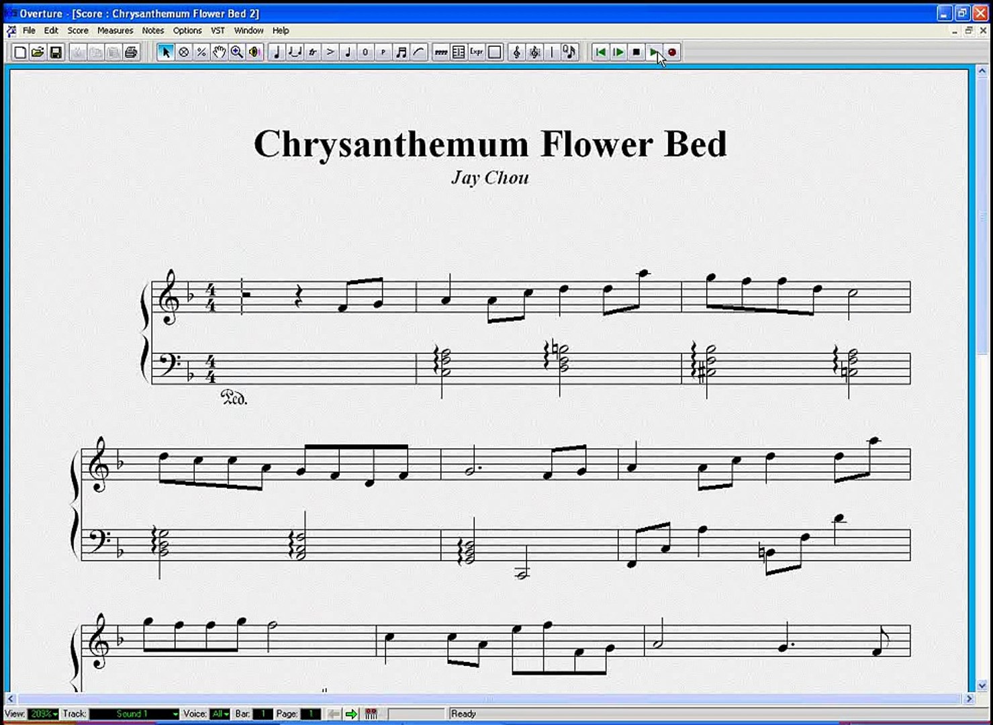Save the score with floppy icon
The height and width of the screenshot is (725, 993).
point(56,52)
